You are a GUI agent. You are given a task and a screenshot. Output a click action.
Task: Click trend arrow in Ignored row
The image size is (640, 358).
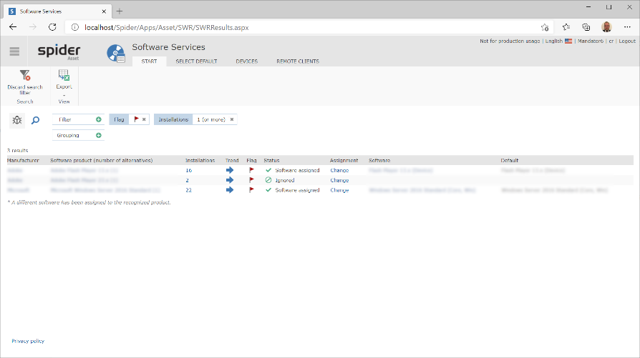pyautogui.click(x=230, y=180)
